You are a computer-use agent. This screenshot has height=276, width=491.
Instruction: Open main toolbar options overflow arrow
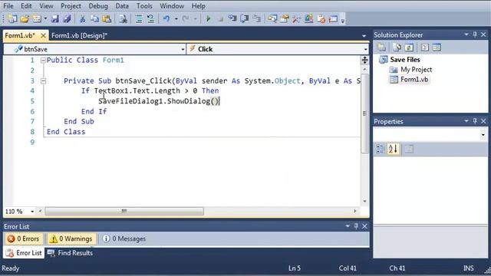click(x=343, y=21)
